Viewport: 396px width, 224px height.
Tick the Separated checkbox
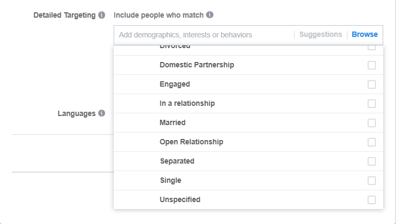pyautogui.click(x=371, y=161)
